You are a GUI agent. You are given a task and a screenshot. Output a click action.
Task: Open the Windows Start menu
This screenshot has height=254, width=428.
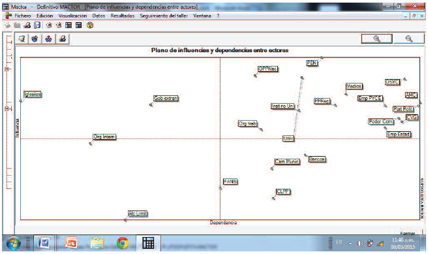(x=13, y=243)
